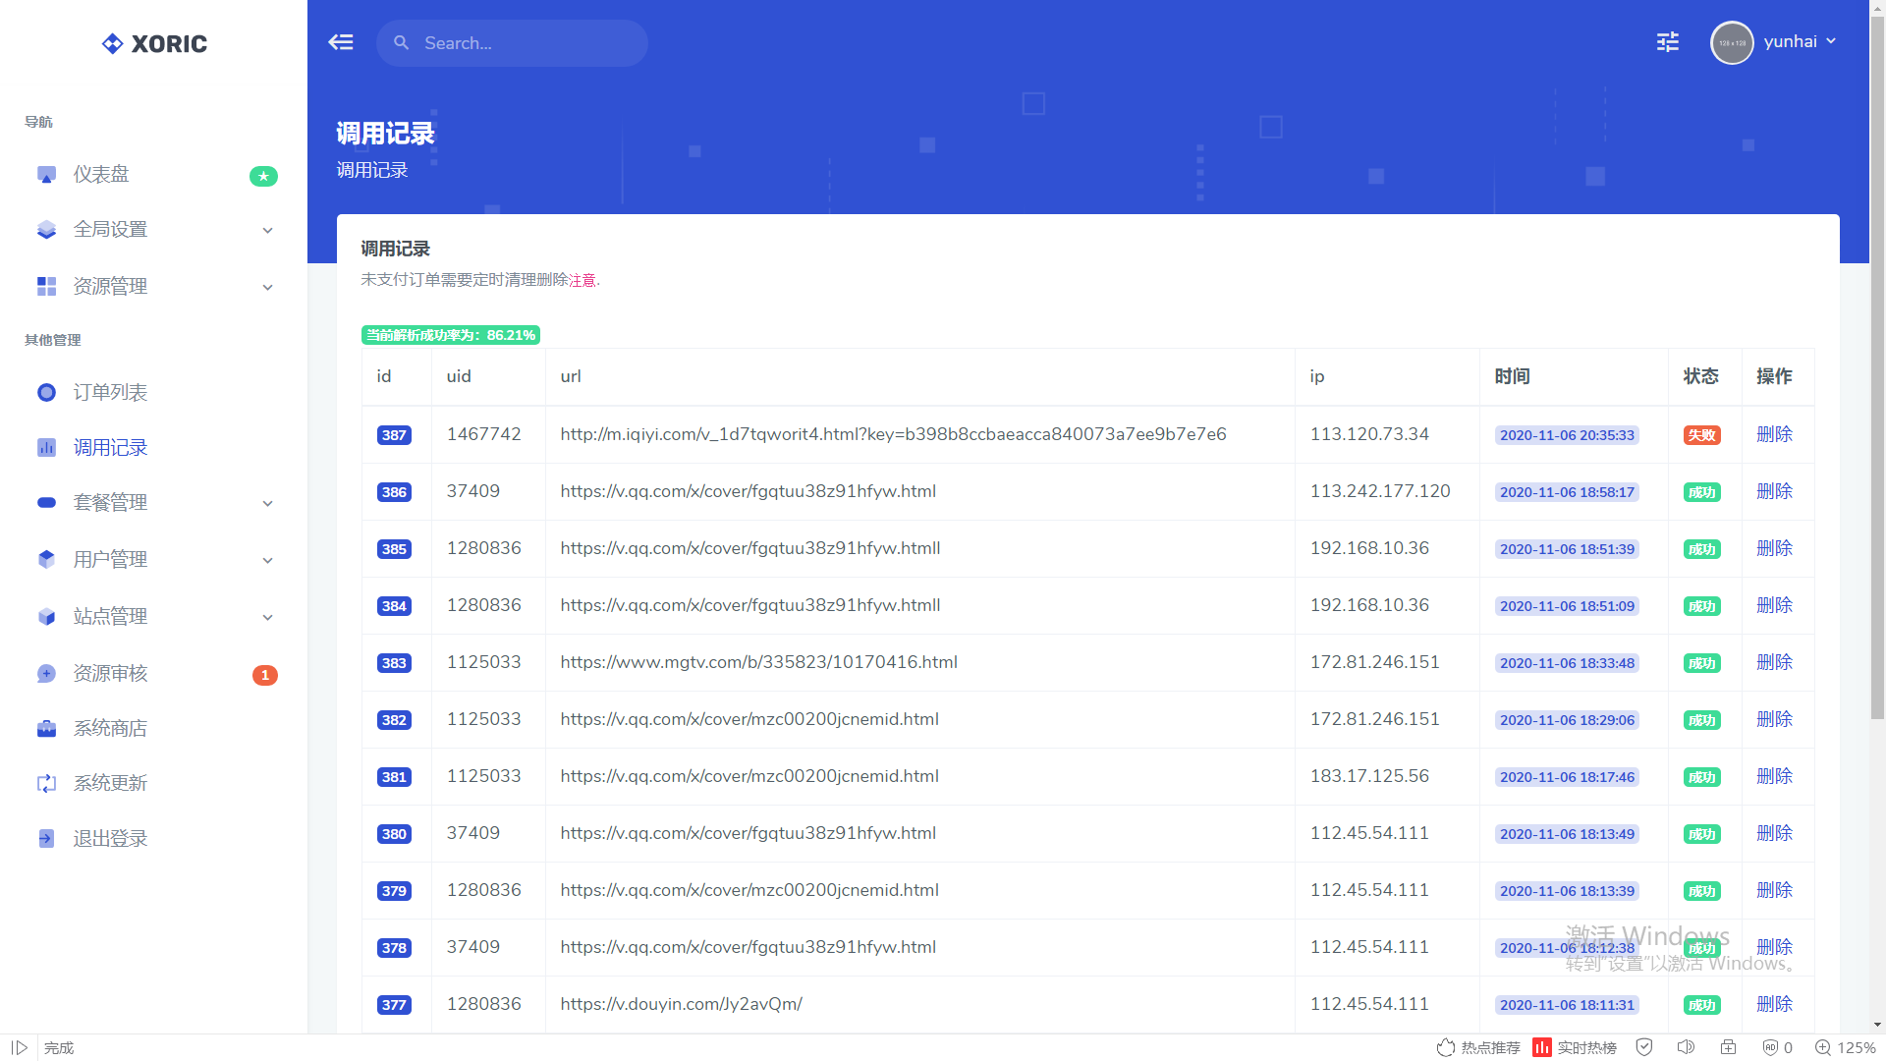Click the 热点推荐 status bar item
This screenshot has height=1061, width=1886.
coord(1478,1047)
